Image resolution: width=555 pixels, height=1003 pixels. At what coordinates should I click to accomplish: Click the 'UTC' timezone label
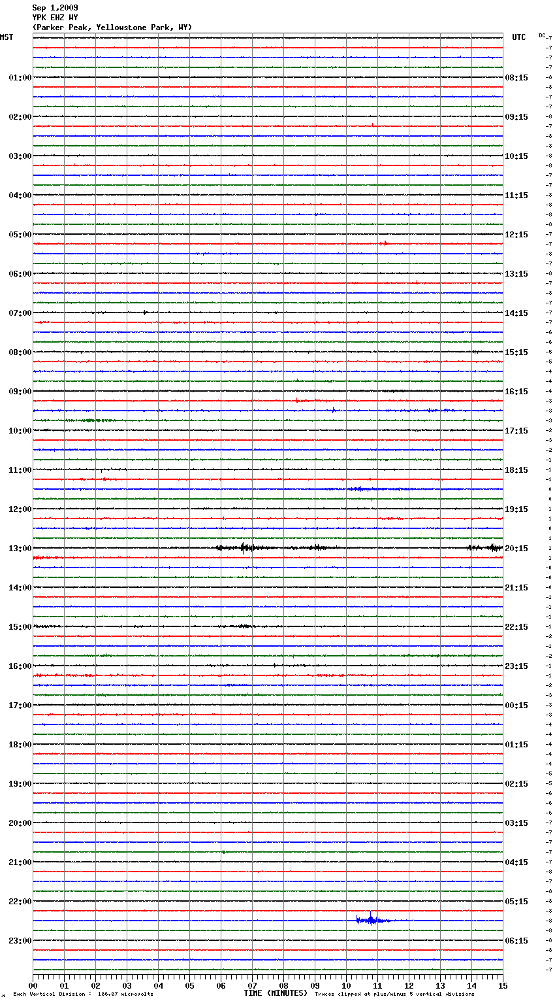pyautogui.click(x=518, y=37)
